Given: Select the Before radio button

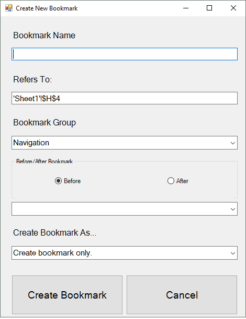Looking at the screenshot, I should point(58,180).
